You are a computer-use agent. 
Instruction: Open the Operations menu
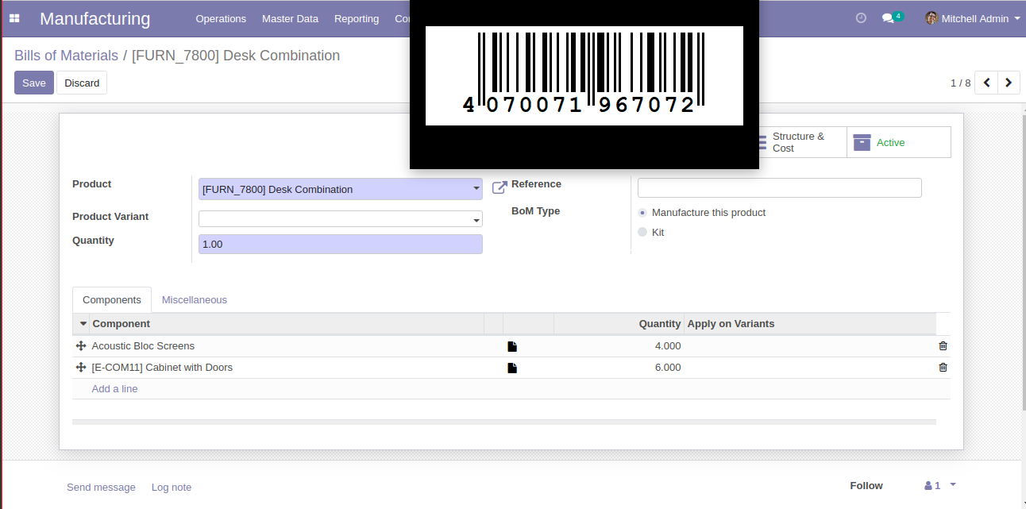click(x=221, y=18)
